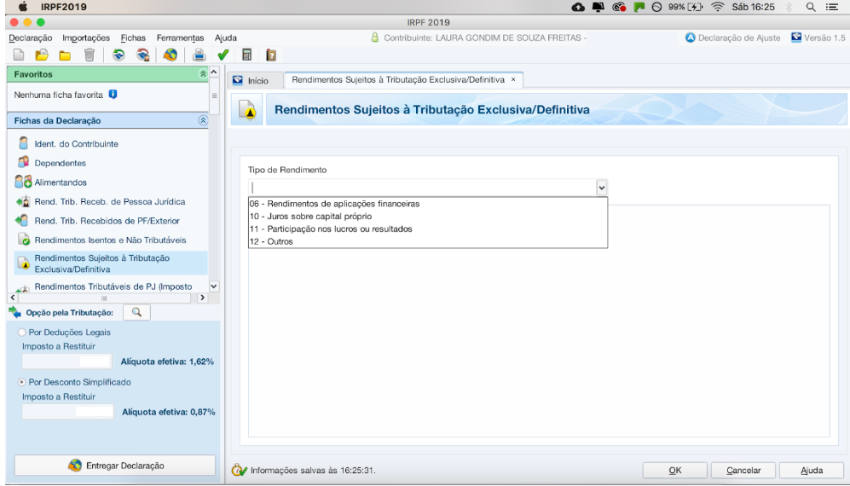
Task: Click the horizontal scrollbar left arrow
Action: point(13,298)
